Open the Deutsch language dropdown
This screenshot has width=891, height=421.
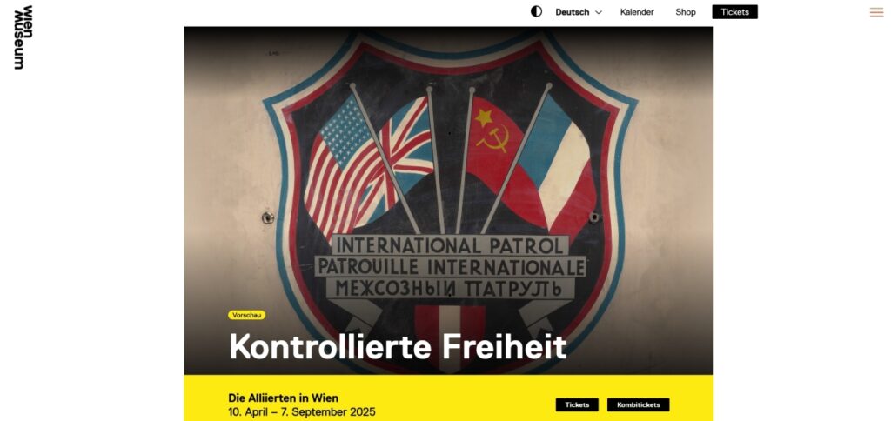(x=578, y=12)
